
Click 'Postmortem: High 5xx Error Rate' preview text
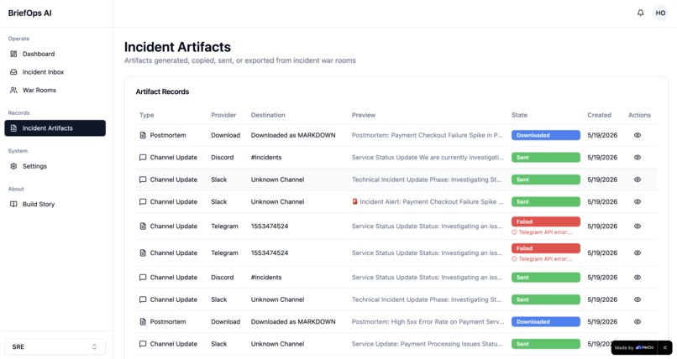(x=428, y=321)
